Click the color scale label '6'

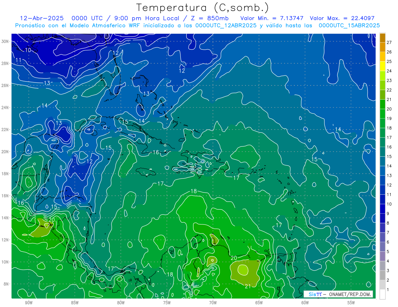click(x=388, y=242)
